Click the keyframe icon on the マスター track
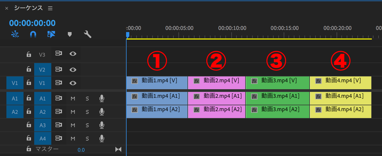Image resolution: width=382 pixels, height=156 pixels. click(118, 149)
